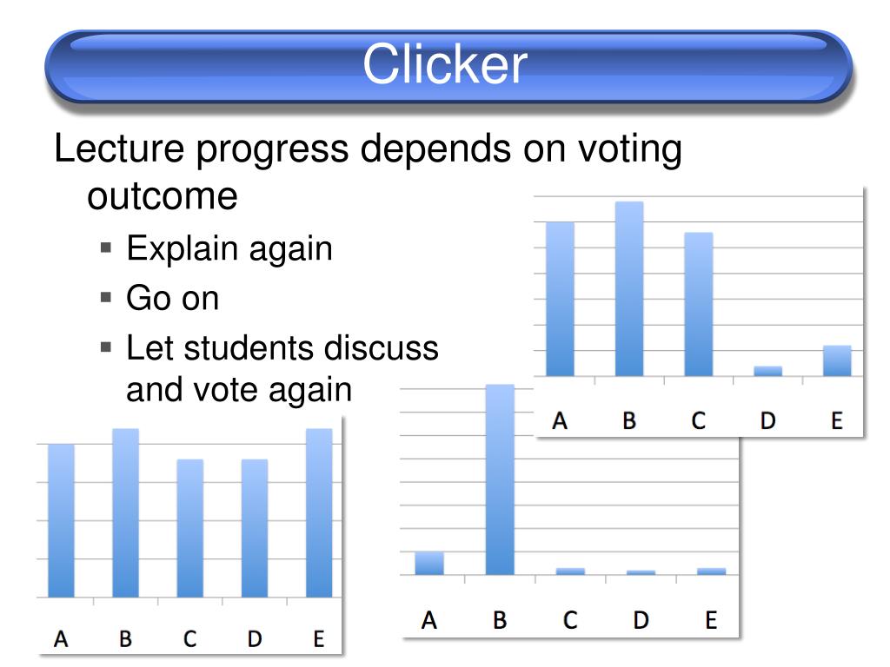Click axis label D in top-right chart
This screenshot has width=890, height=667.
click(768, 421)
